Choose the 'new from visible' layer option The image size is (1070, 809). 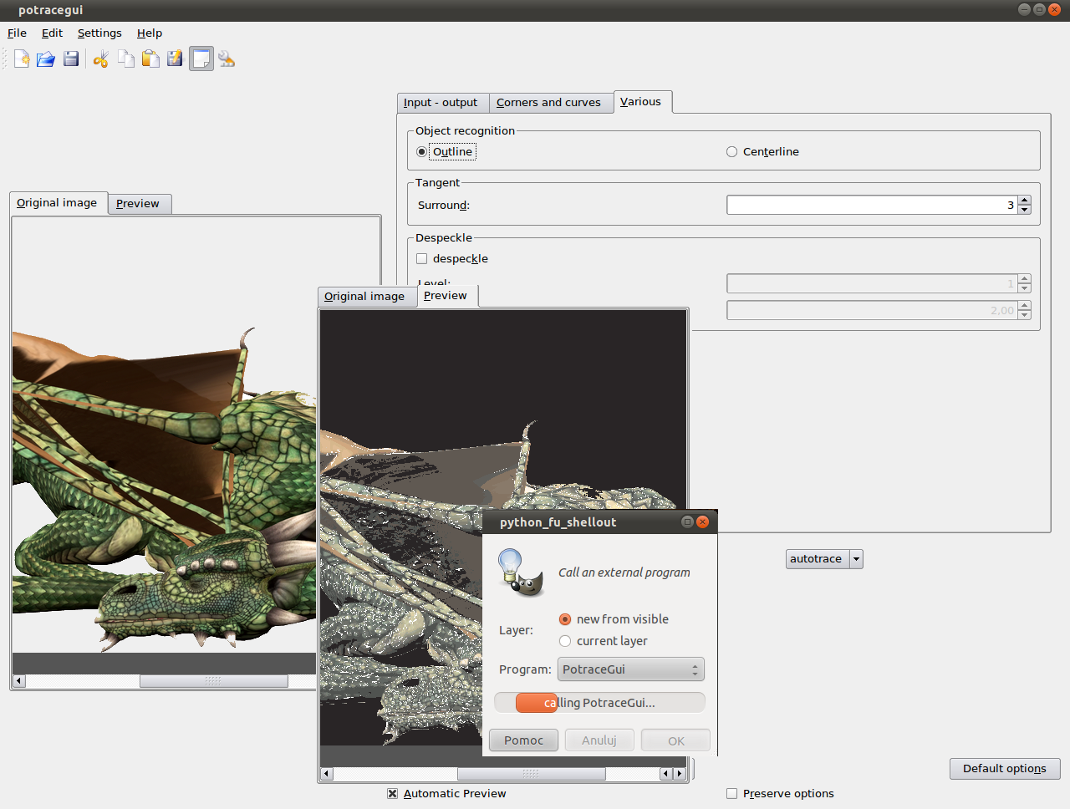pos(565,619)
